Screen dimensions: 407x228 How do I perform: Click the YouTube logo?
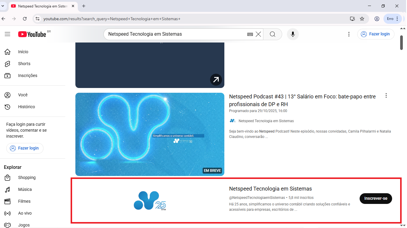[32, 34]
